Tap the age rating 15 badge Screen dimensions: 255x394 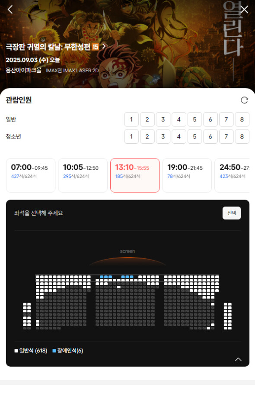95,47
